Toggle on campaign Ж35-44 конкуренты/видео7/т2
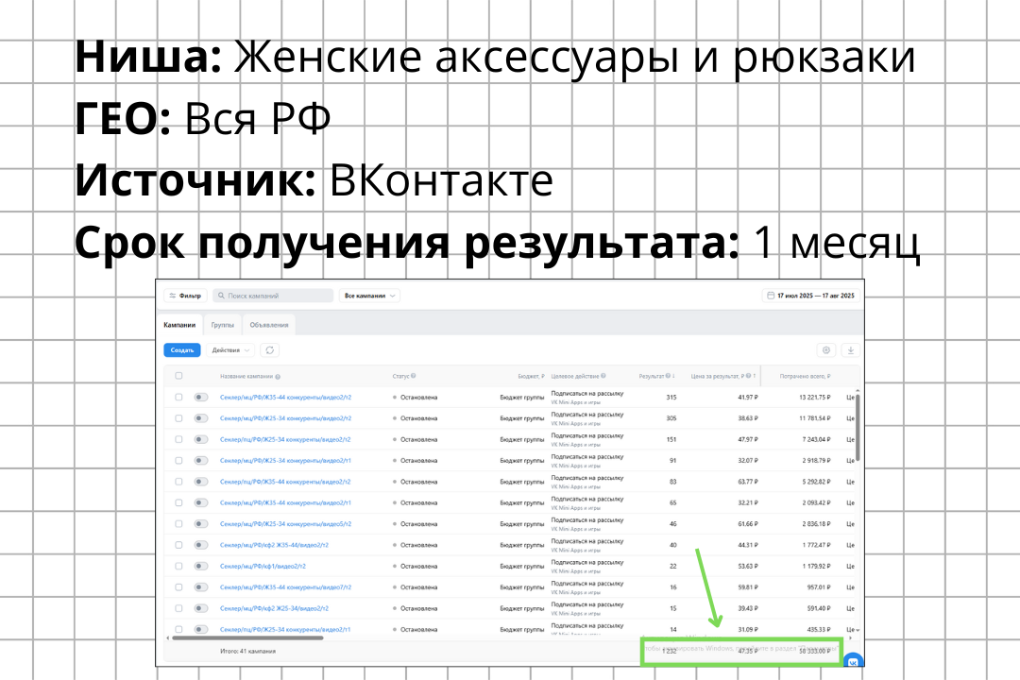The width and height of the screenshot is (1020, 680). (201, 587)
